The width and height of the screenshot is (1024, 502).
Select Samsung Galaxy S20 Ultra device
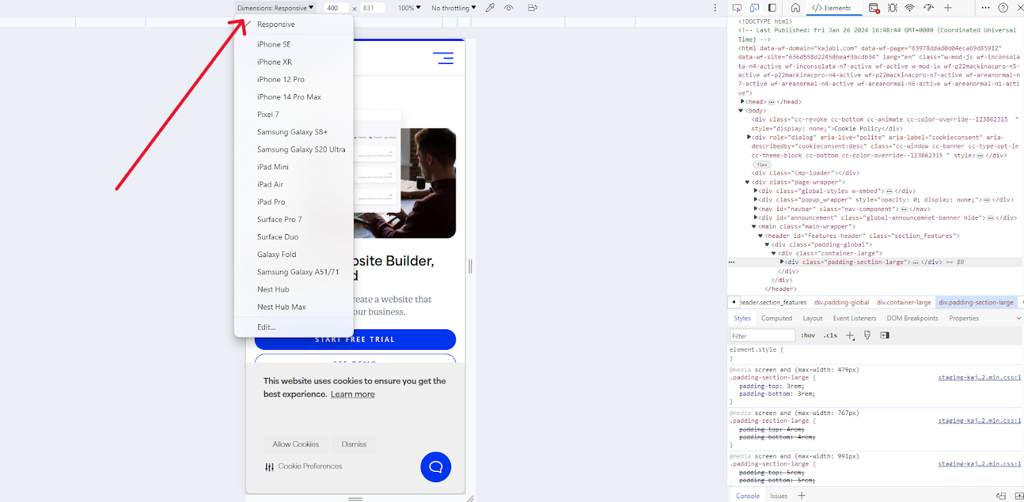coord(294,150)
